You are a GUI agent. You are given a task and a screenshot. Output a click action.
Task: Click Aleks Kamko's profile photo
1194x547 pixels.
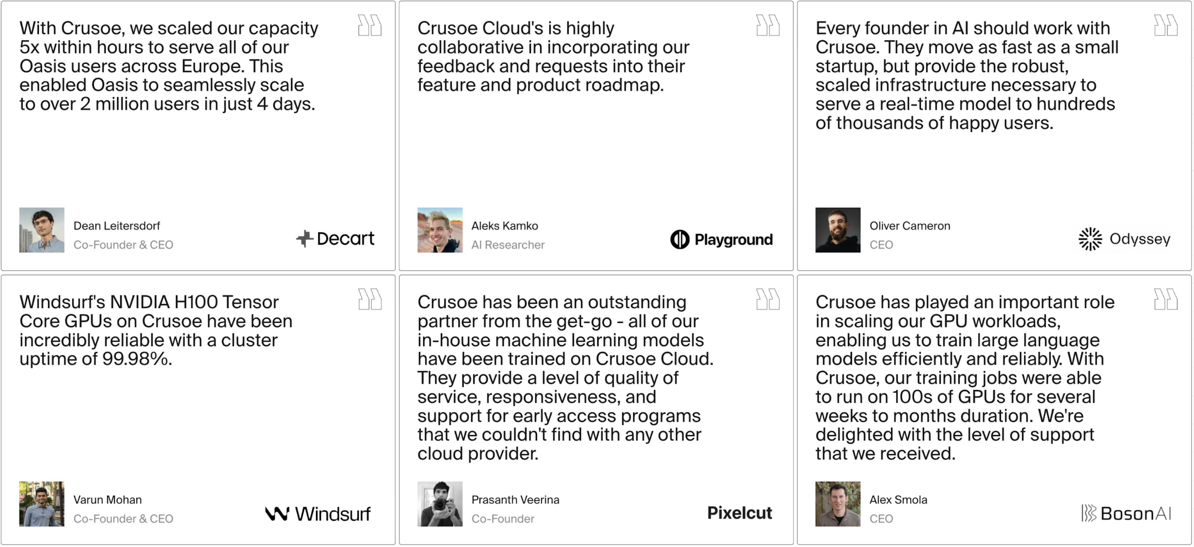(440, 230)
